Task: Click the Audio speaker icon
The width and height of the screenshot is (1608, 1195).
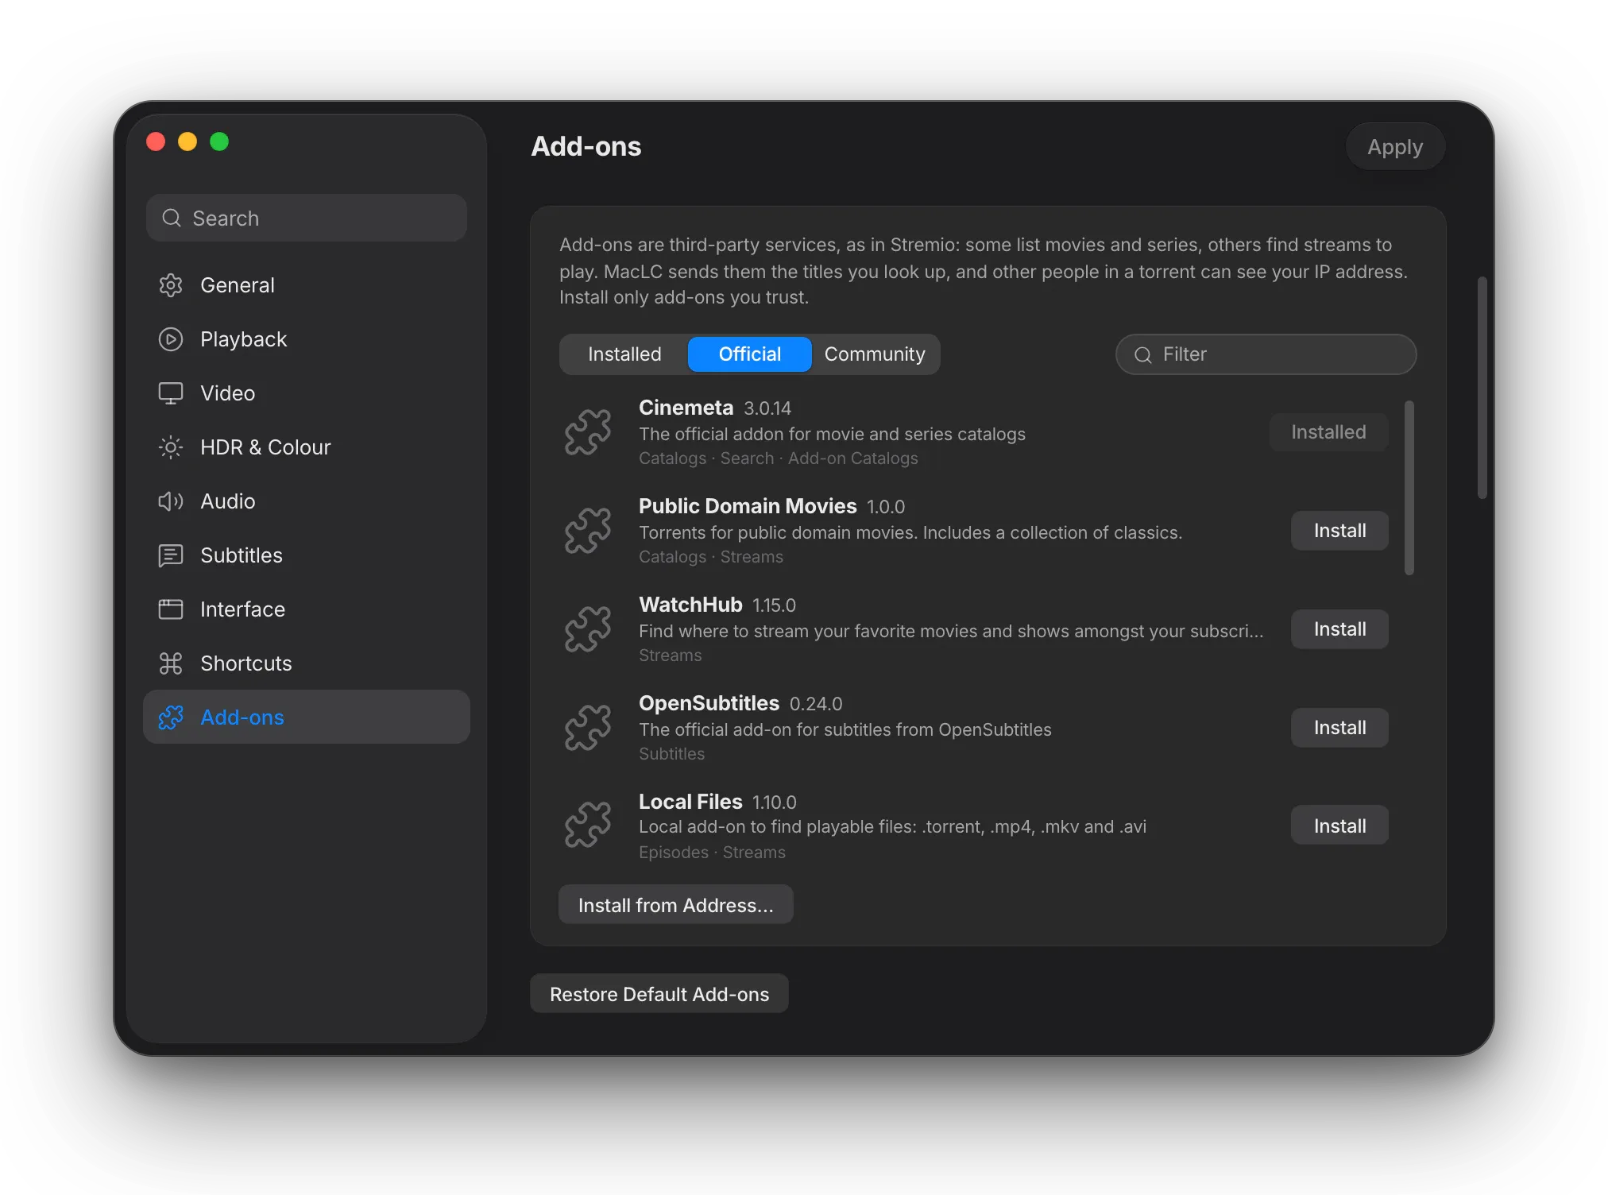Action: 171,501
